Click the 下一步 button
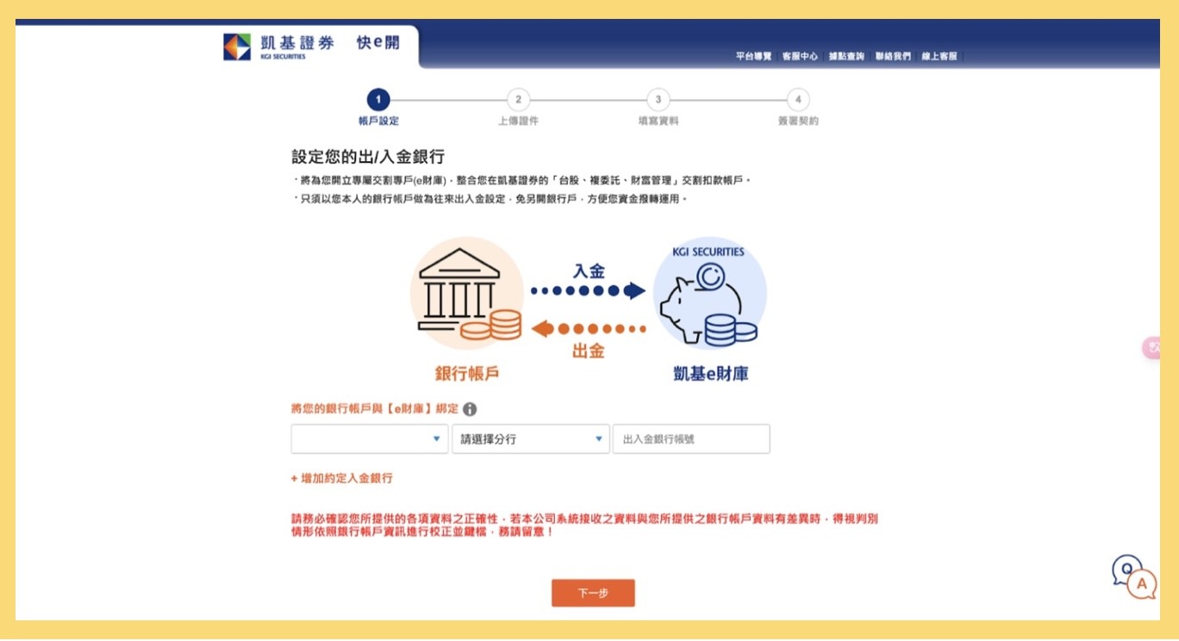 coord(593,593)
